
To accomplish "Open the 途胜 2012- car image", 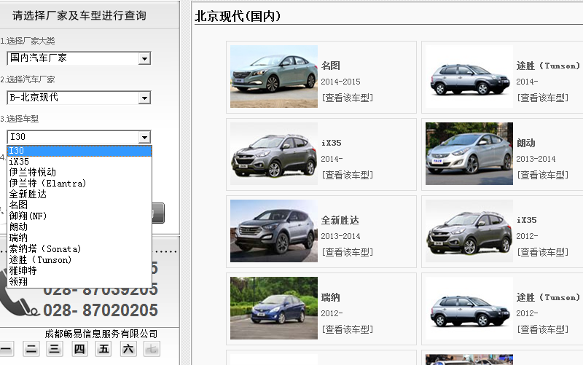I will tap(469, 308).
